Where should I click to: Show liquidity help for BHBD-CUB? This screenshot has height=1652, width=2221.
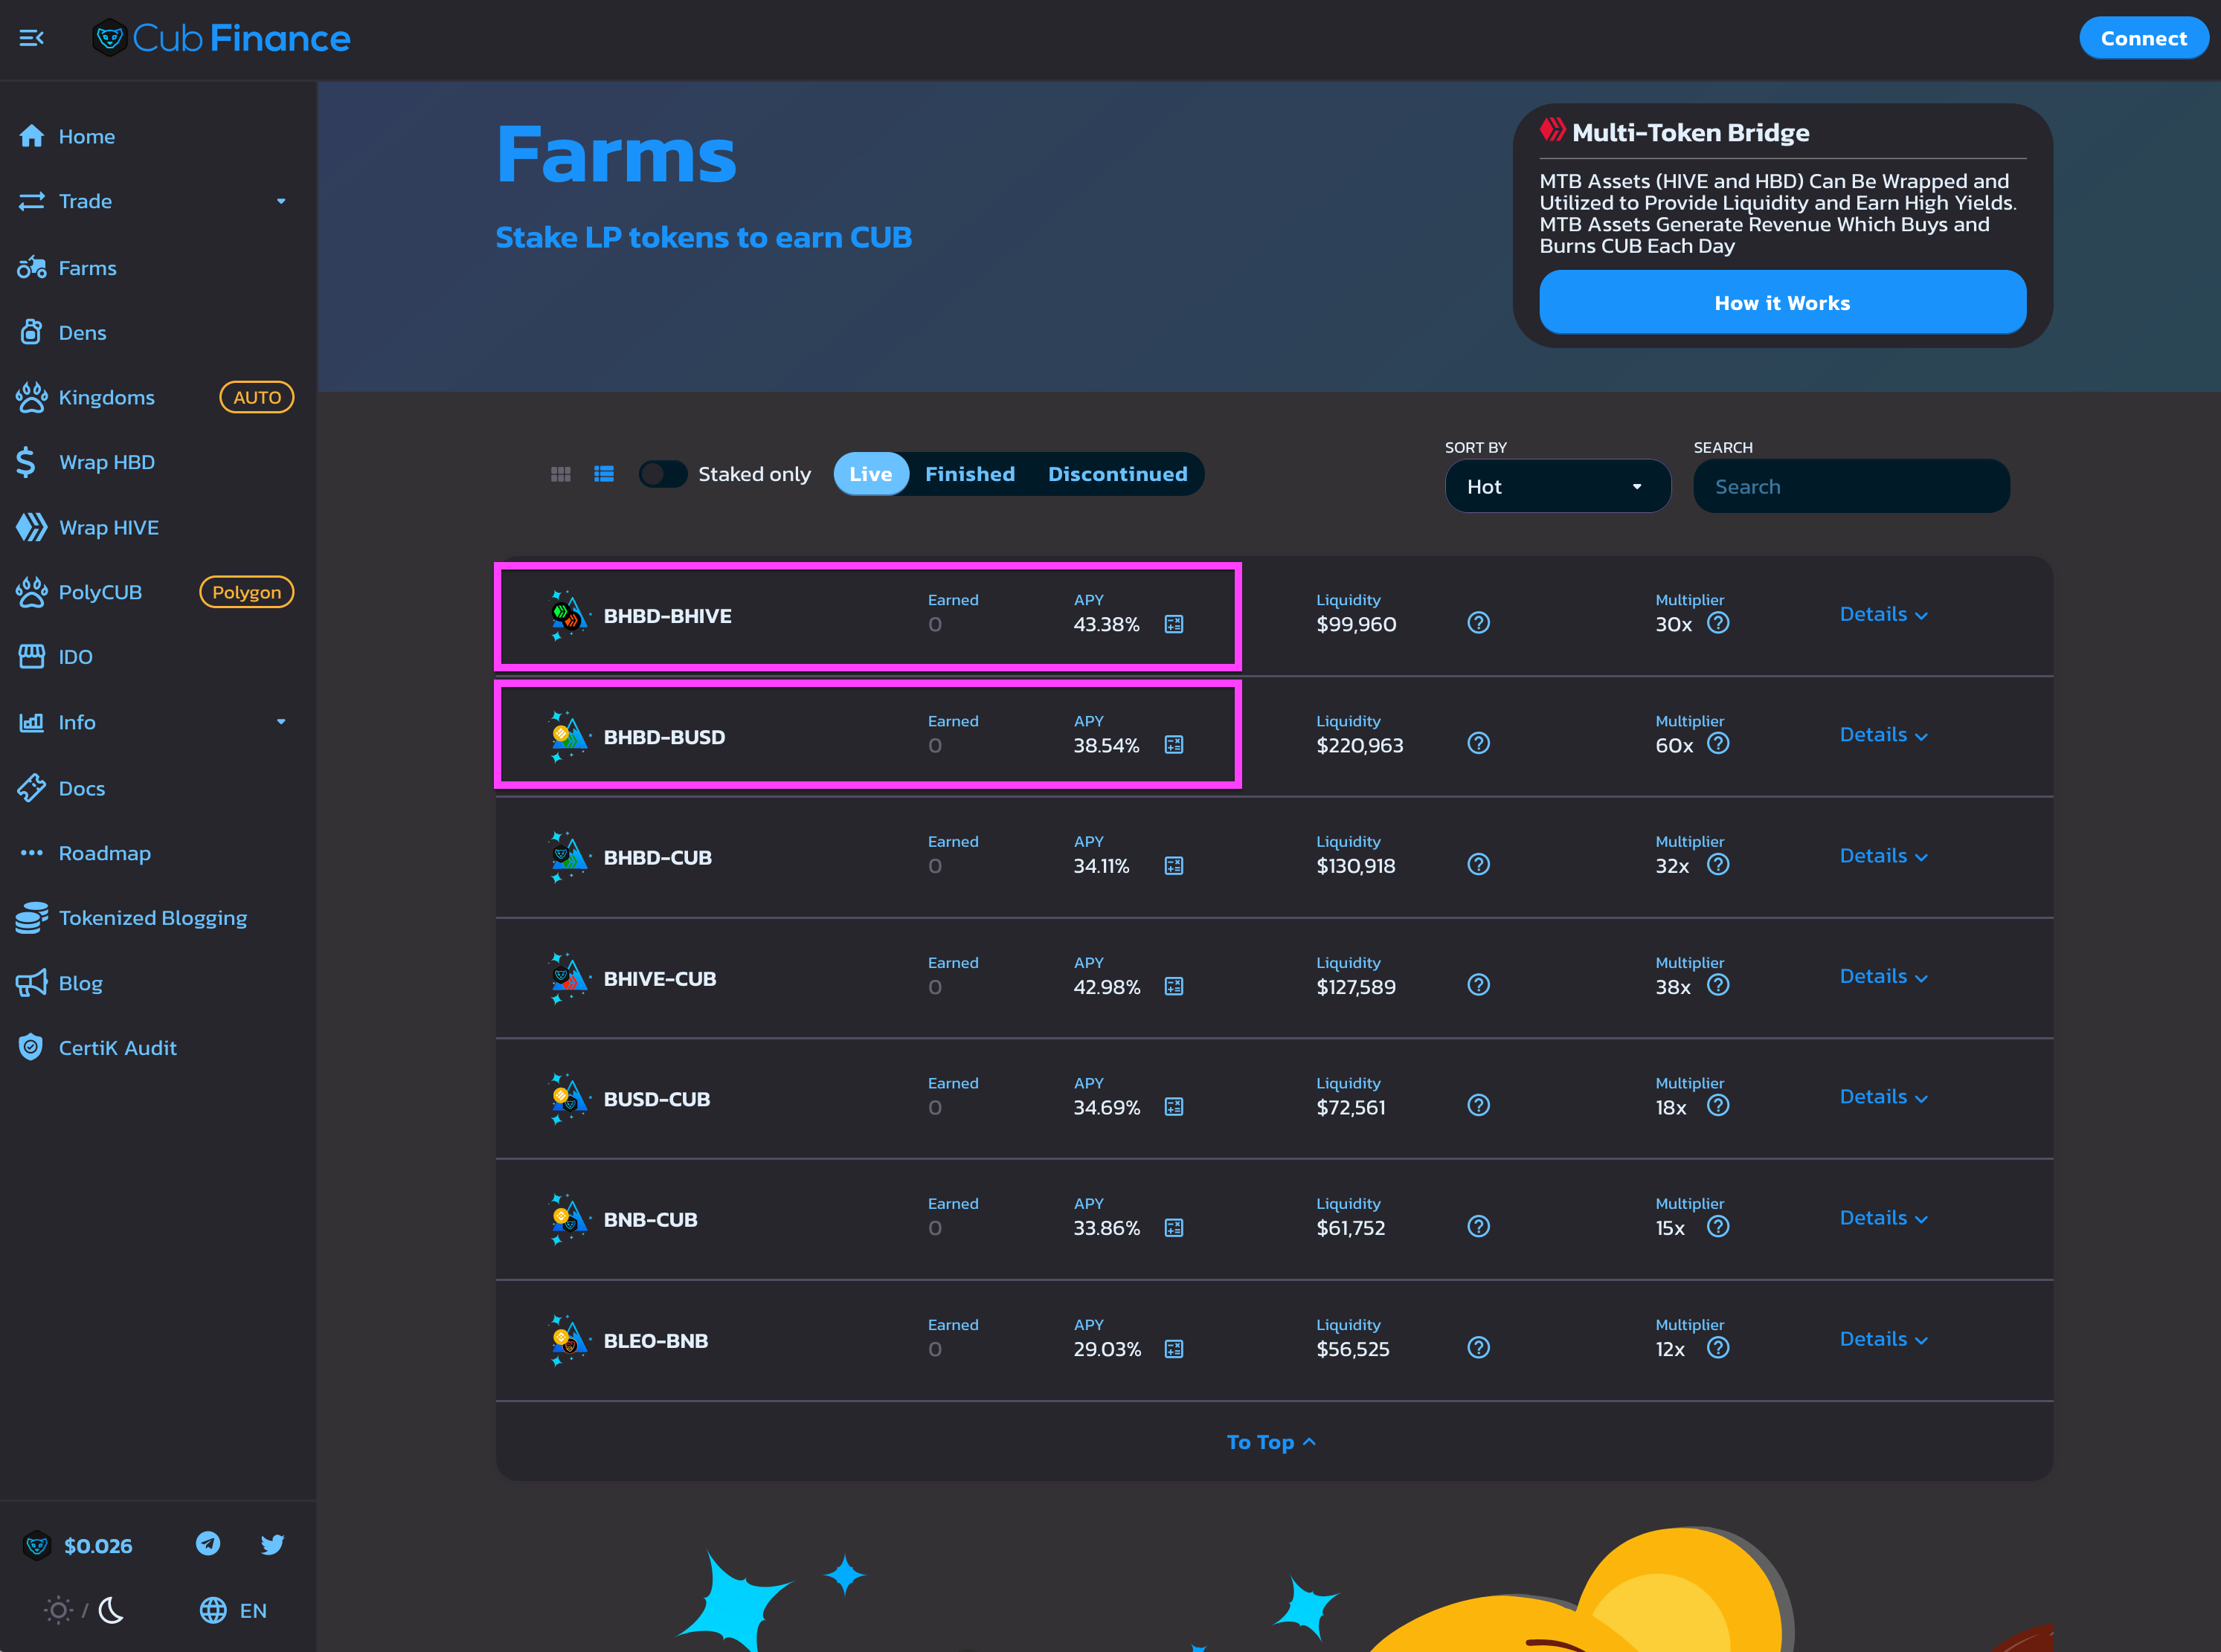click(1479, 864)
